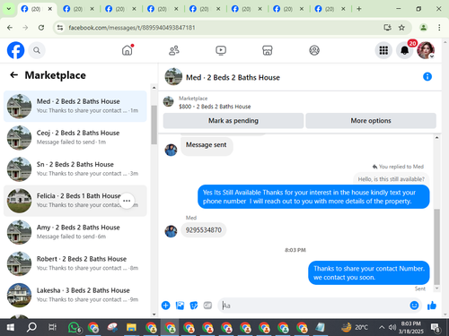Click the 'You replied to Med' label
449x336 pixels.
[x=398, y=167]
